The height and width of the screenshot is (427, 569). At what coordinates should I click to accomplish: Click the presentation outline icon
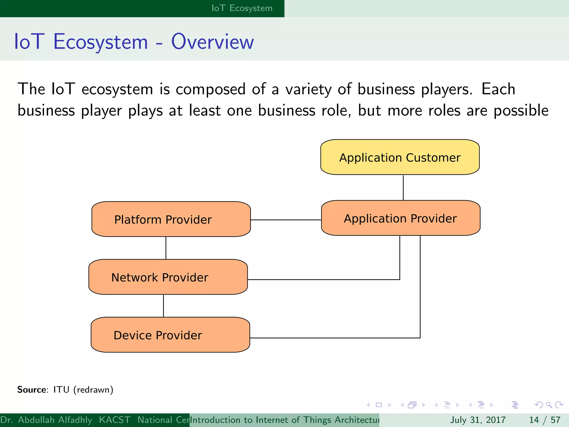click(515, 405)
